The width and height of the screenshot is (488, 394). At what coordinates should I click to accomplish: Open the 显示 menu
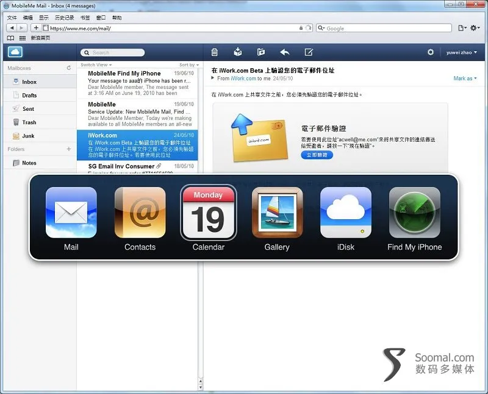[43, 18]
